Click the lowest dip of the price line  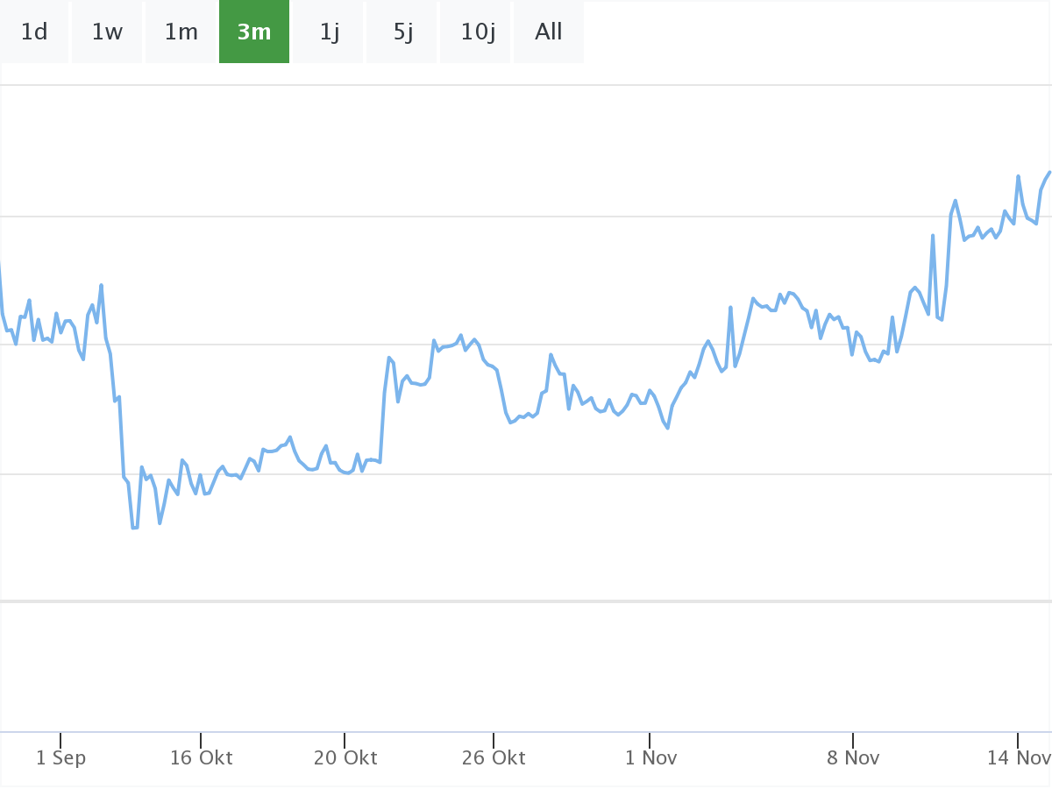click(135, 528)
